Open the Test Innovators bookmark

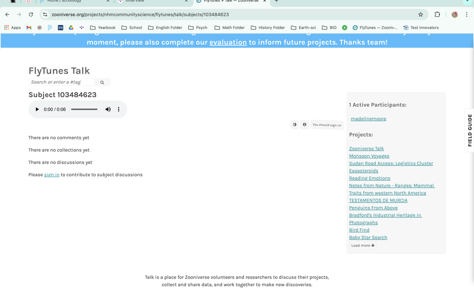tap(421, 27)
